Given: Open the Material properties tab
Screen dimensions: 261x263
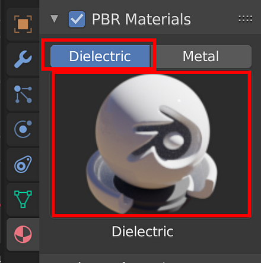Looking at the screenshot, I should point(23,234).
